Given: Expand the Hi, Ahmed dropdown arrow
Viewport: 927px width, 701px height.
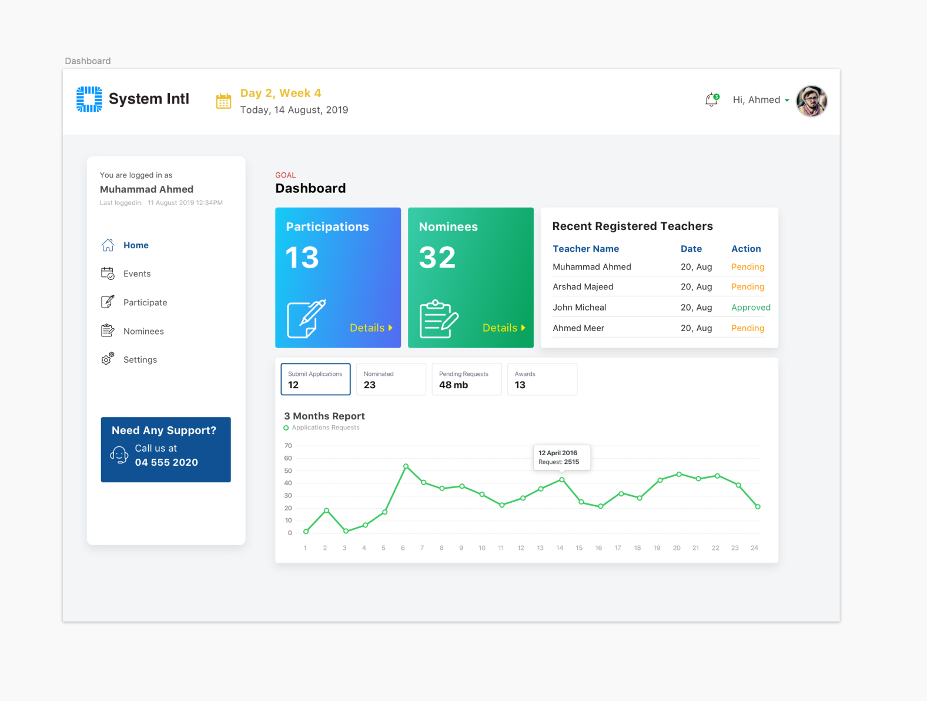Looking at the screenshot, I should click(x=787, y=101).
